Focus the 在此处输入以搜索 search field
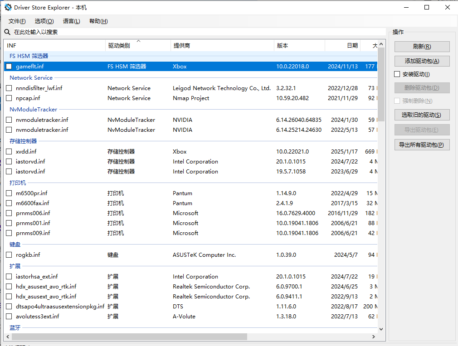 (200, 32)
